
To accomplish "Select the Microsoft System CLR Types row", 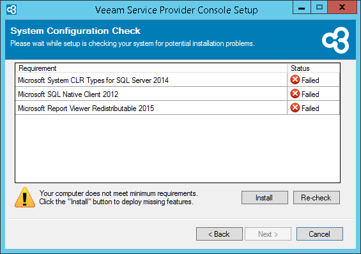I will coord(177,80).
